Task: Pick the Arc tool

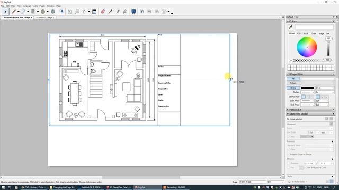Action: (23, 12)
